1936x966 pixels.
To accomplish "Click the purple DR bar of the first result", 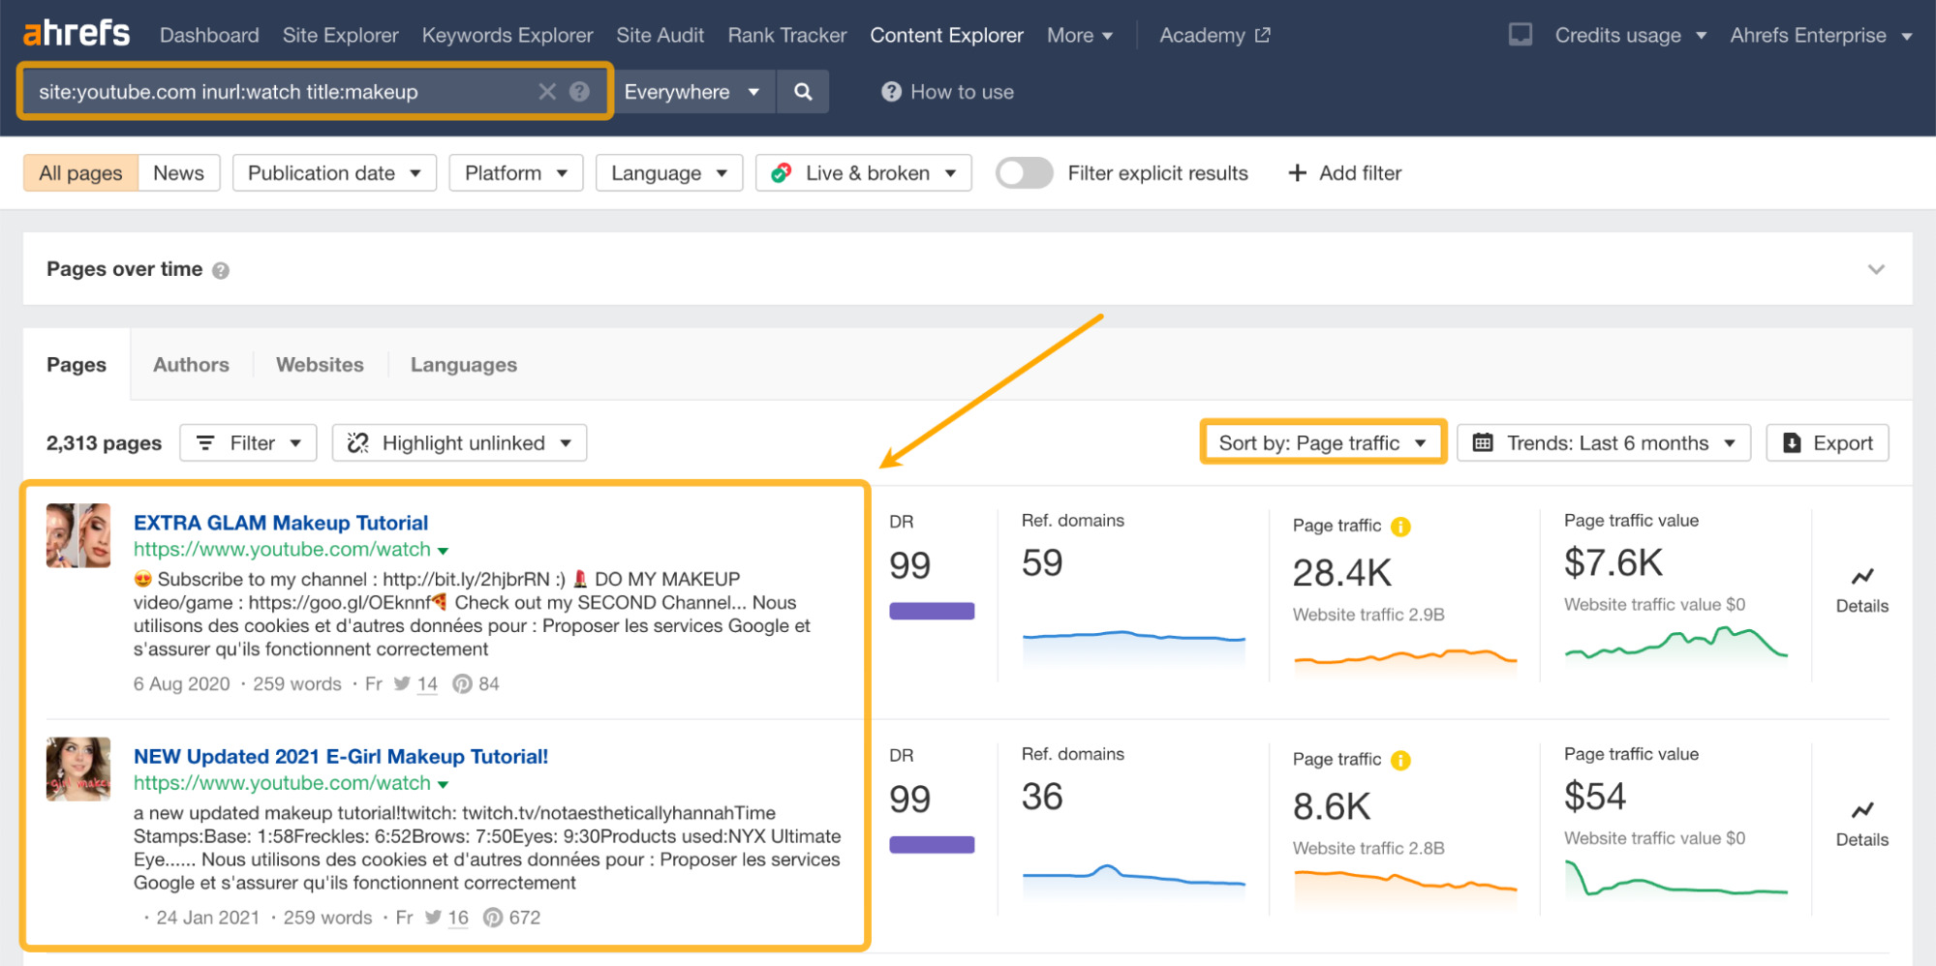I will click(x=930, y=611).
